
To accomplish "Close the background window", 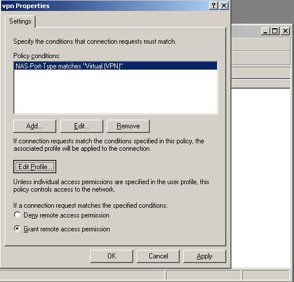I will pyautogui.click(x=285, y=31).
